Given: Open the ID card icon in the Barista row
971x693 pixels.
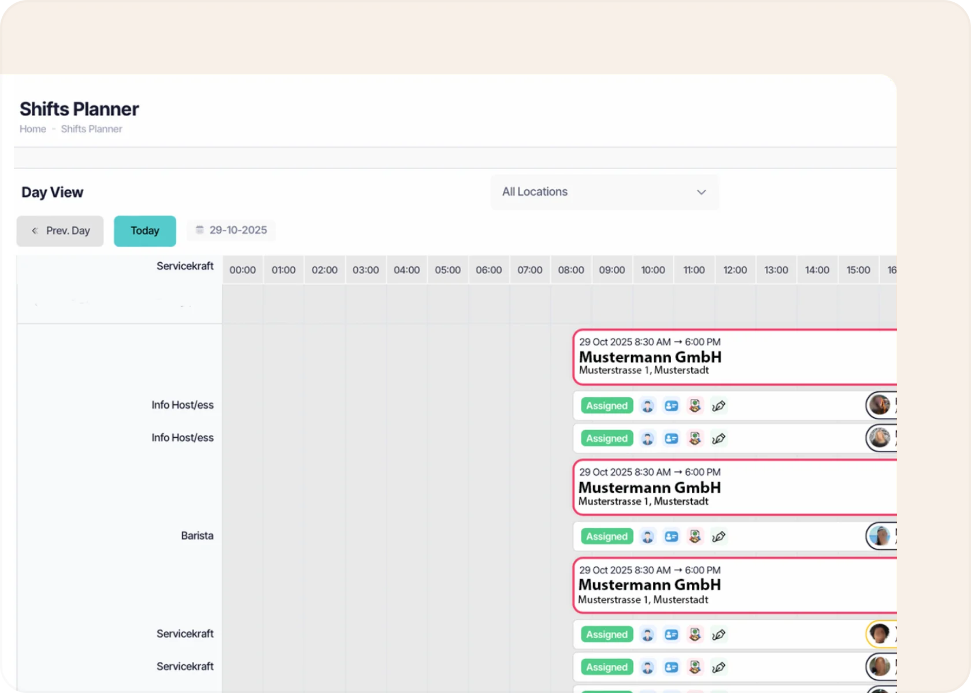Looking at the screenshot, I should pyautogui.click(x=671, y=536).
